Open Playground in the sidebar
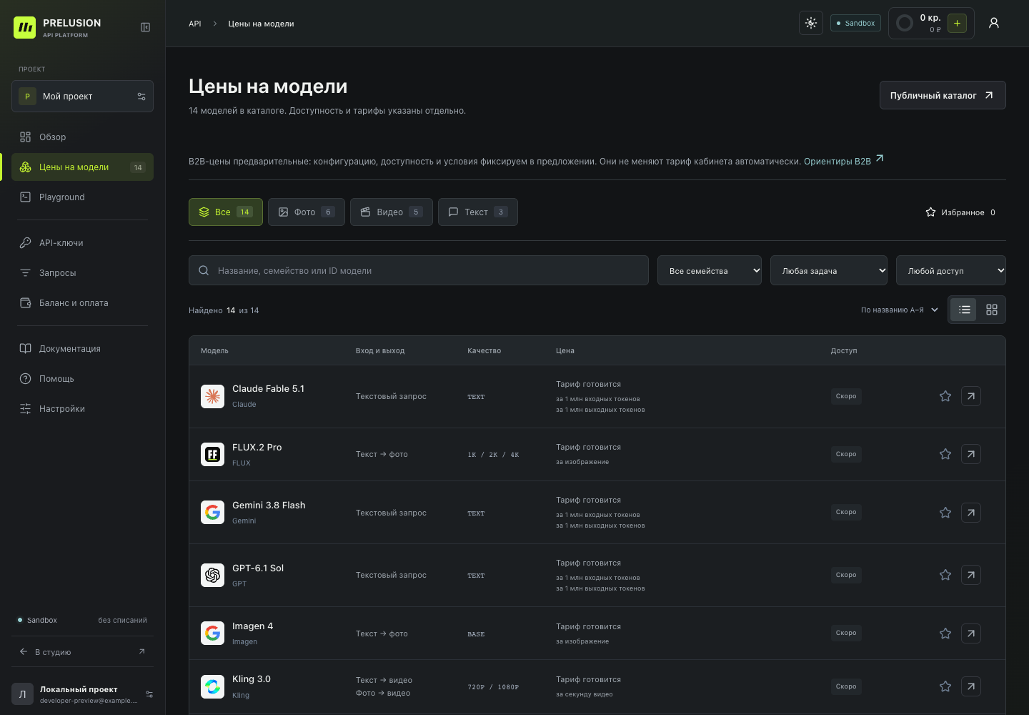The width and height of the screenshot is (1029, 715). [x=82, y=197]
